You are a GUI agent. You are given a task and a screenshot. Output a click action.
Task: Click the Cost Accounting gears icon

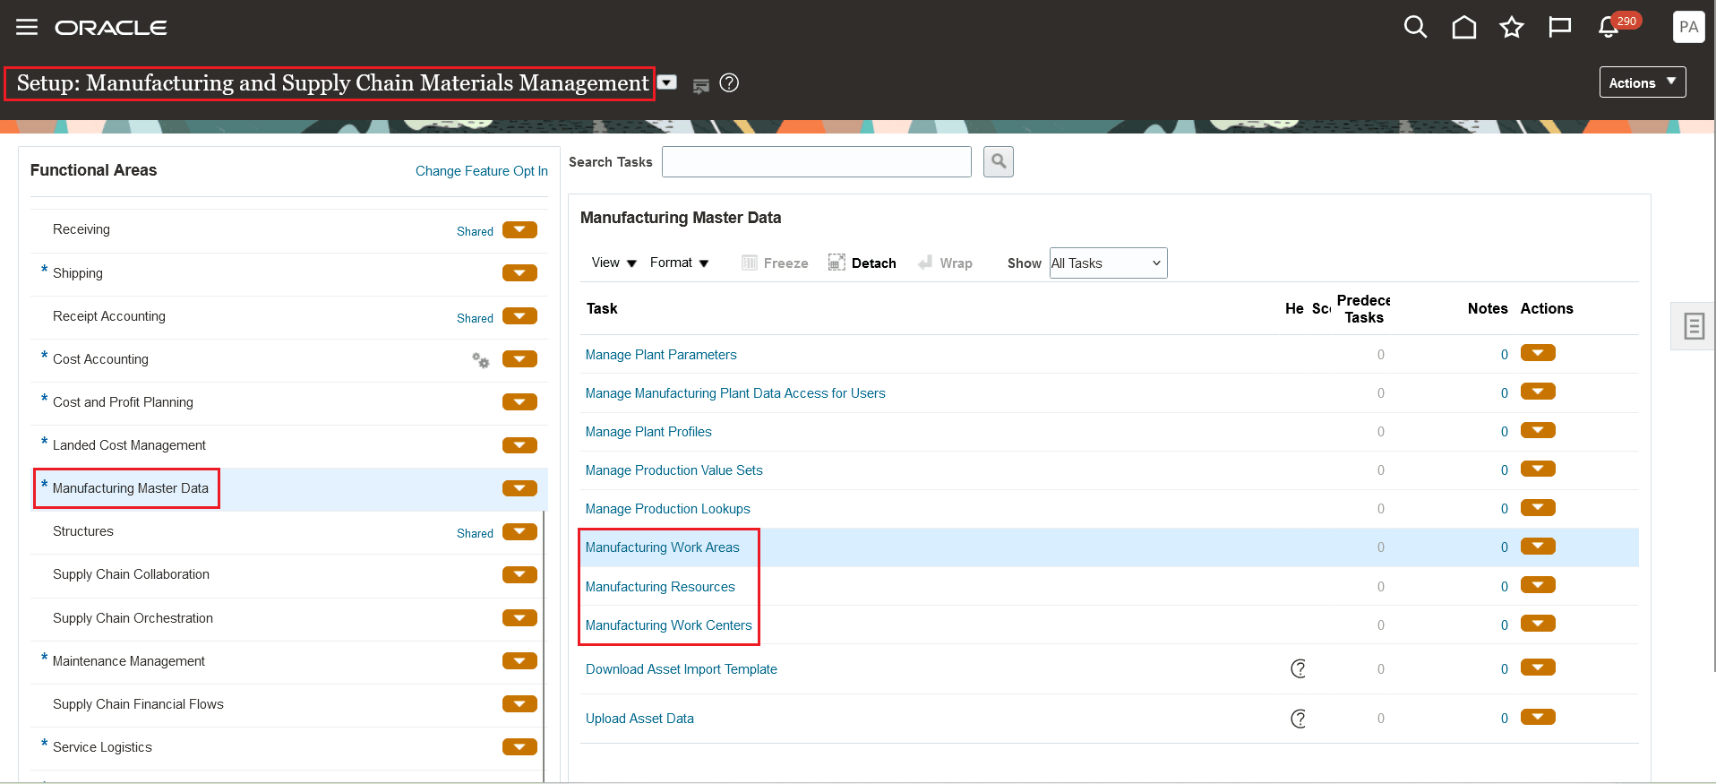481,360
